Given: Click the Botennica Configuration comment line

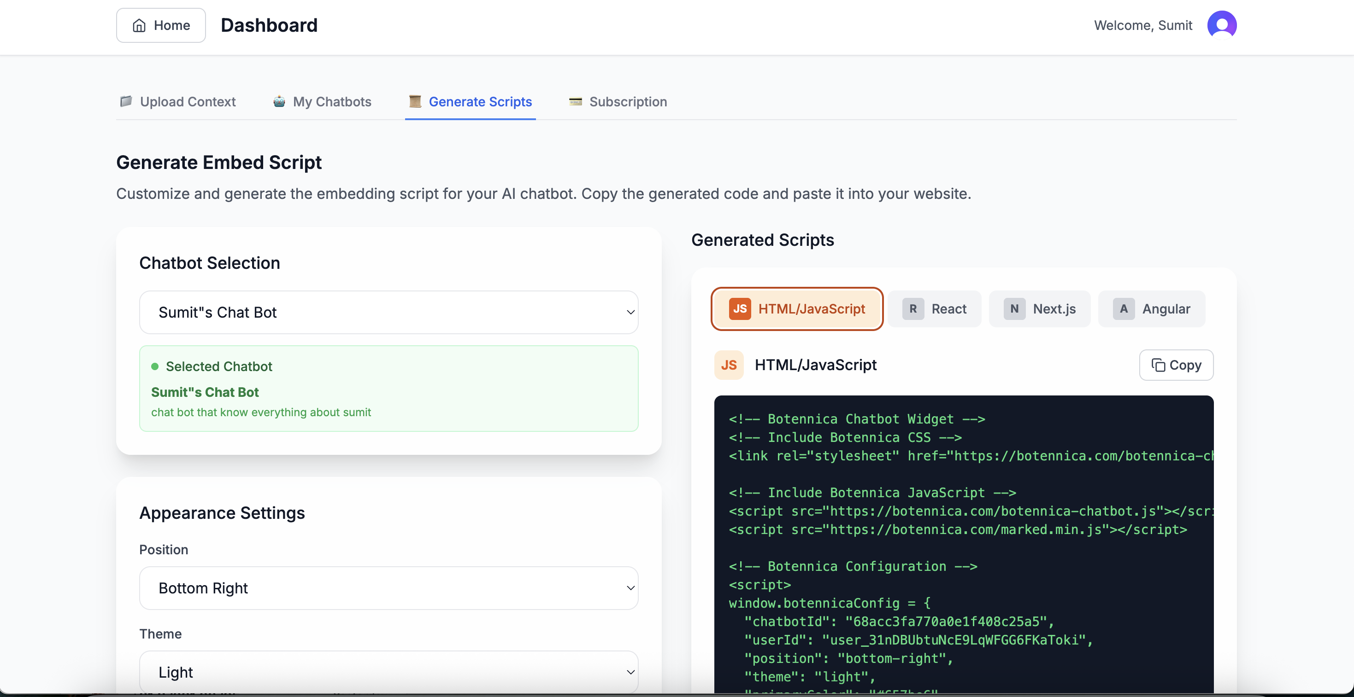Looking at the screenshot, I should [853, 566].
